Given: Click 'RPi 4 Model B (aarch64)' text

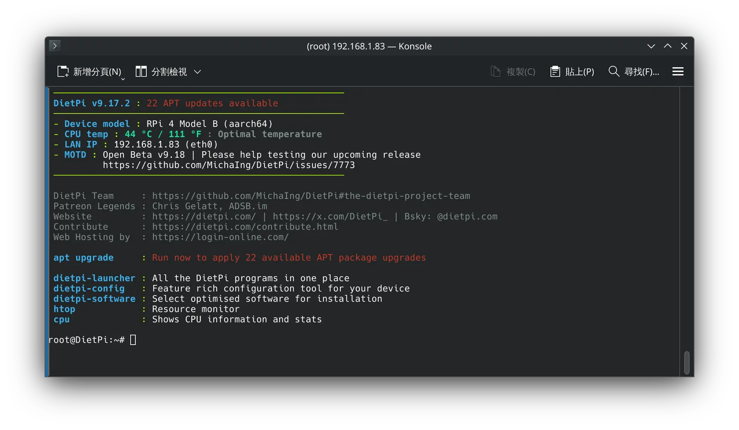Looking at the screenshot, I should 209,124.
